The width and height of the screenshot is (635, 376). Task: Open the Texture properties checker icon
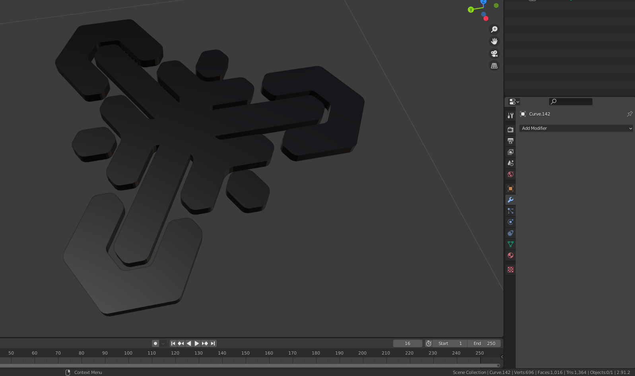coord(511,270)
